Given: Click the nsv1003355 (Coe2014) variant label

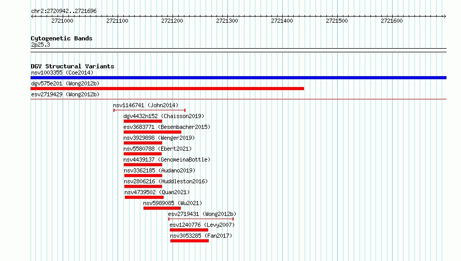Looking at the screenshot, I should point(62,72).
